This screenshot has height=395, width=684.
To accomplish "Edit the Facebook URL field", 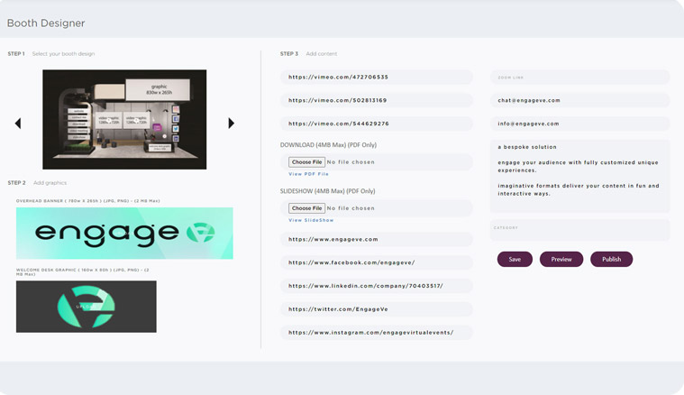I will pyautogui.click(x=377, y=262).
